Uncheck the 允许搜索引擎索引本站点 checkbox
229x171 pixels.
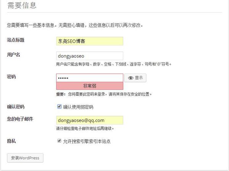pos(59,141)
